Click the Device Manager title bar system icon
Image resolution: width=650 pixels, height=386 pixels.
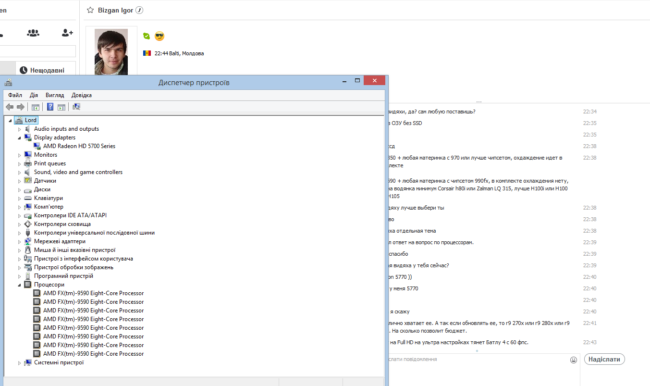pos(8,82)
